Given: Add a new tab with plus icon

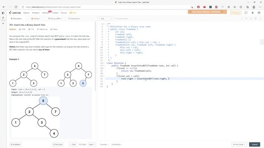Looking at the screenshot, I should pos(3,23).
